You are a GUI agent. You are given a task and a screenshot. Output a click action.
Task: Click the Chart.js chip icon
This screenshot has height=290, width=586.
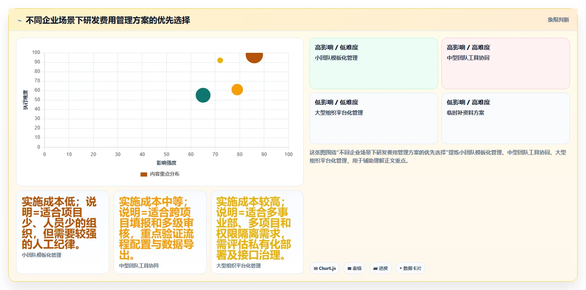click(316, 269)
